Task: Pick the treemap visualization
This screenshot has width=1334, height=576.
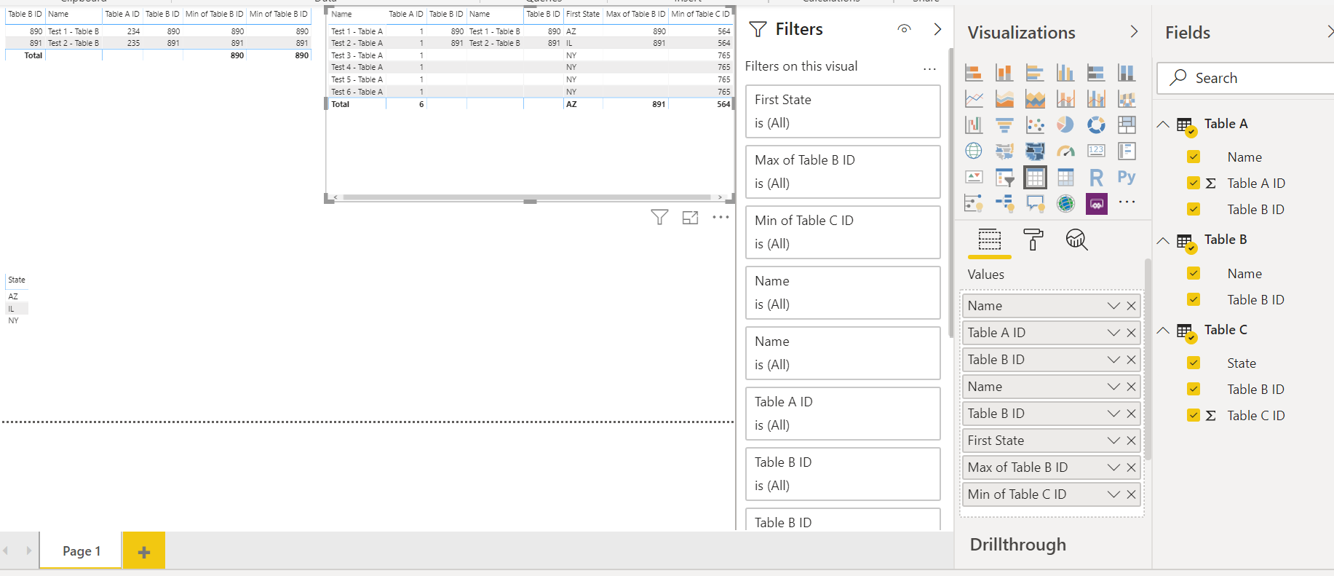Action: pos(1127,125)
